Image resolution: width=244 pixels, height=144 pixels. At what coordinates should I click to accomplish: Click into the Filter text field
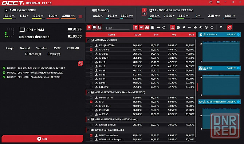click(x=118, y=28)
